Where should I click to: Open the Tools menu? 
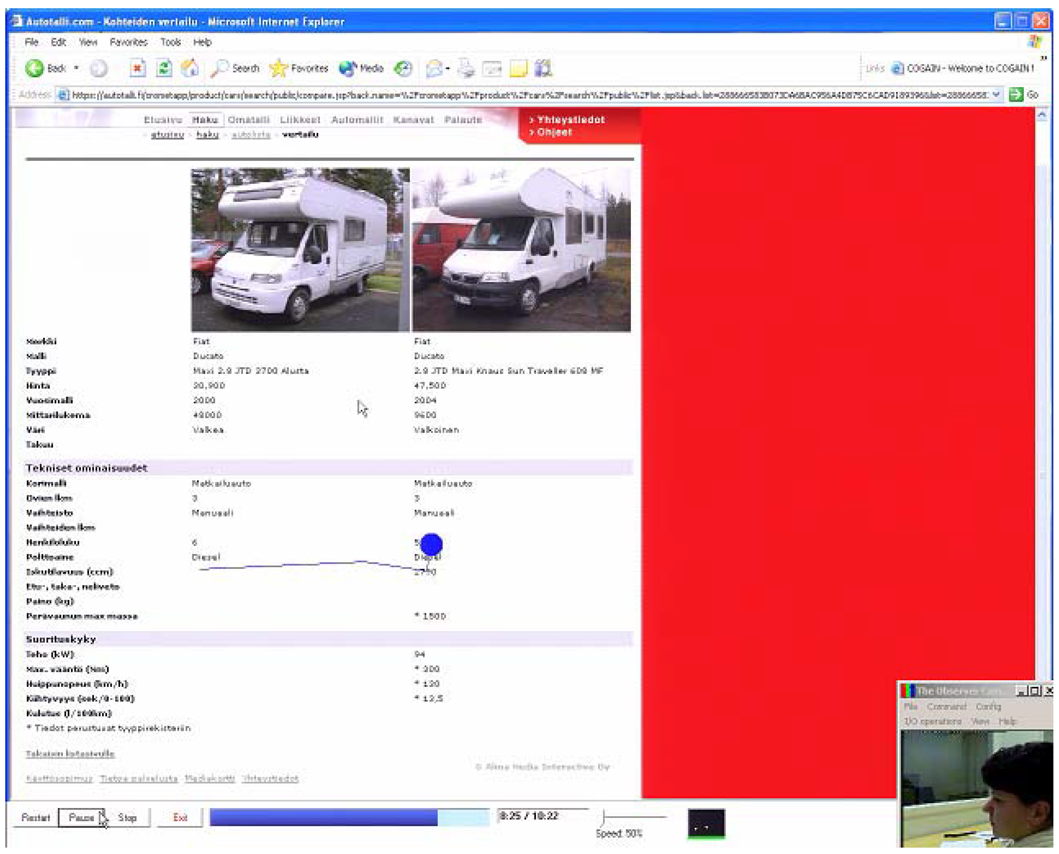point(170,42)
